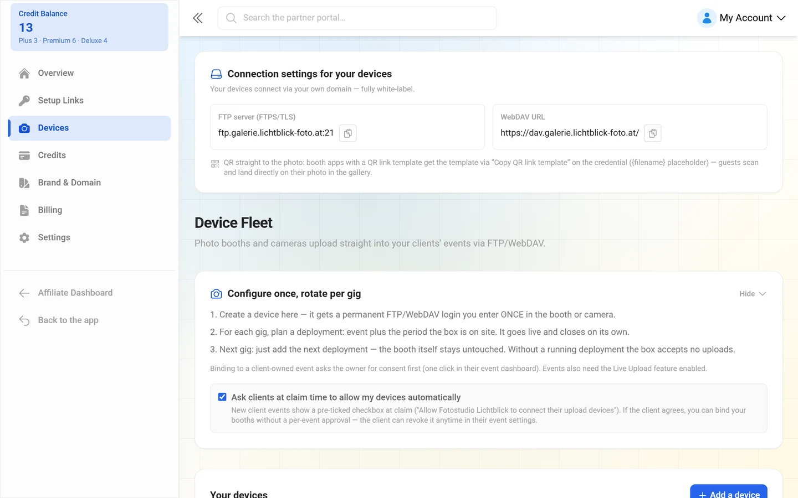The height and width of the screenshot is (498, 798).
Task: Click the camera icon beside Configure once
Action: [x=216, y=294]
